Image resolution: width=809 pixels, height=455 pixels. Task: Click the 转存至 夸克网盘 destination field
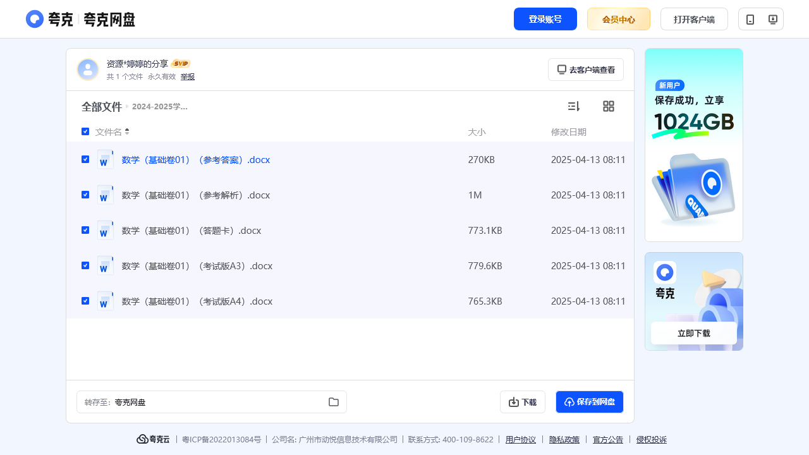coord(212,402)
